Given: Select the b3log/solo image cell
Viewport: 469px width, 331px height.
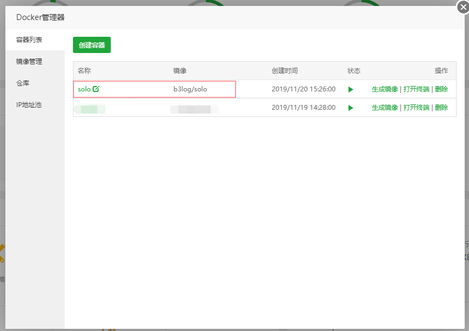Looking at the screenshot, I should point(190,89).
